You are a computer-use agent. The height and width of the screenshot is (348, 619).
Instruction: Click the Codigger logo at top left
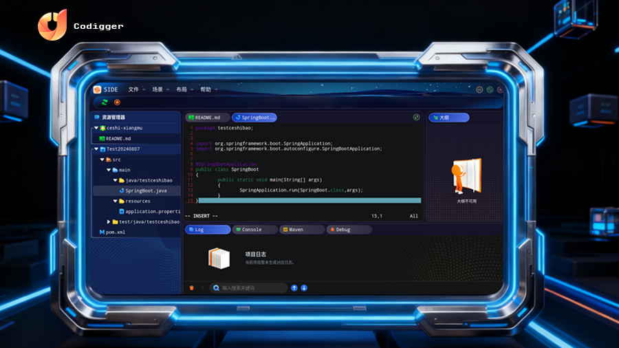52,25
